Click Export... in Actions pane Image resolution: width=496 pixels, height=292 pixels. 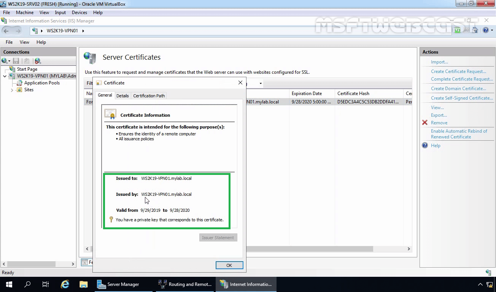(x=439, y=115)
